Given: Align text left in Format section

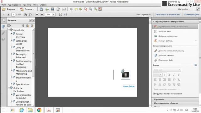Looking at the screenshot, I should (155, 79).
